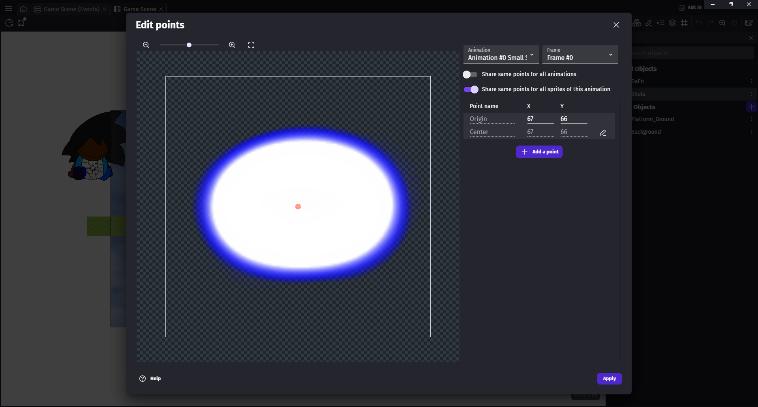This screenshot has height=407, width=758.
Task: Open the Frame dropdown
Action: [580, 54]
